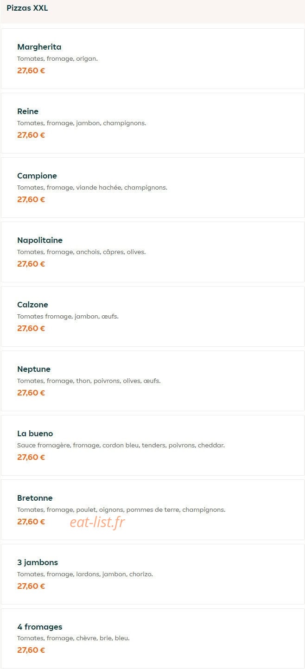
Task: Choose the Napolitaine pizza title
Action: tap(40, 240)
